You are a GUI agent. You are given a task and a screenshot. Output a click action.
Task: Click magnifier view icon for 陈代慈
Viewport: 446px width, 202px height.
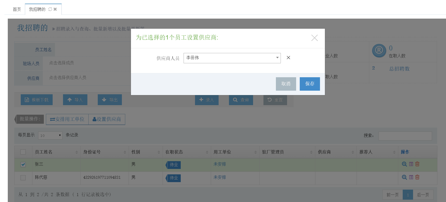click(x=404, y=177)
